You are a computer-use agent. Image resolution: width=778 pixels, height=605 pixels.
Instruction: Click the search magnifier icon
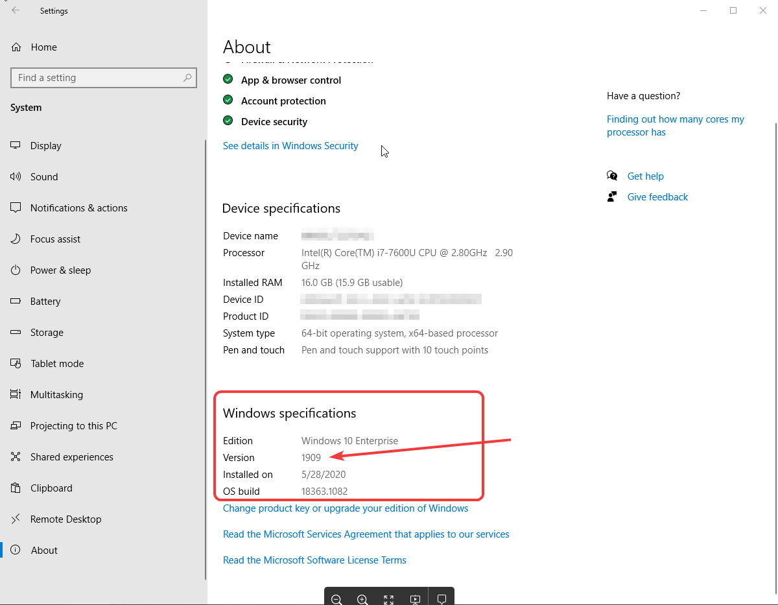coord(187,78)
